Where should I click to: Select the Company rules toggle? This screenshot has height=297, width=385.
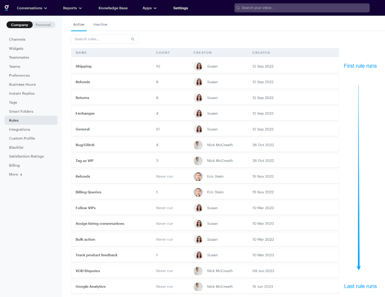pyautogui.click(x=20, y=24)
